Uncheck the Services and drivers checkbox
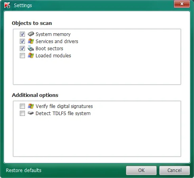The height and width of the screenshot is (178, 194). point(22,41)
